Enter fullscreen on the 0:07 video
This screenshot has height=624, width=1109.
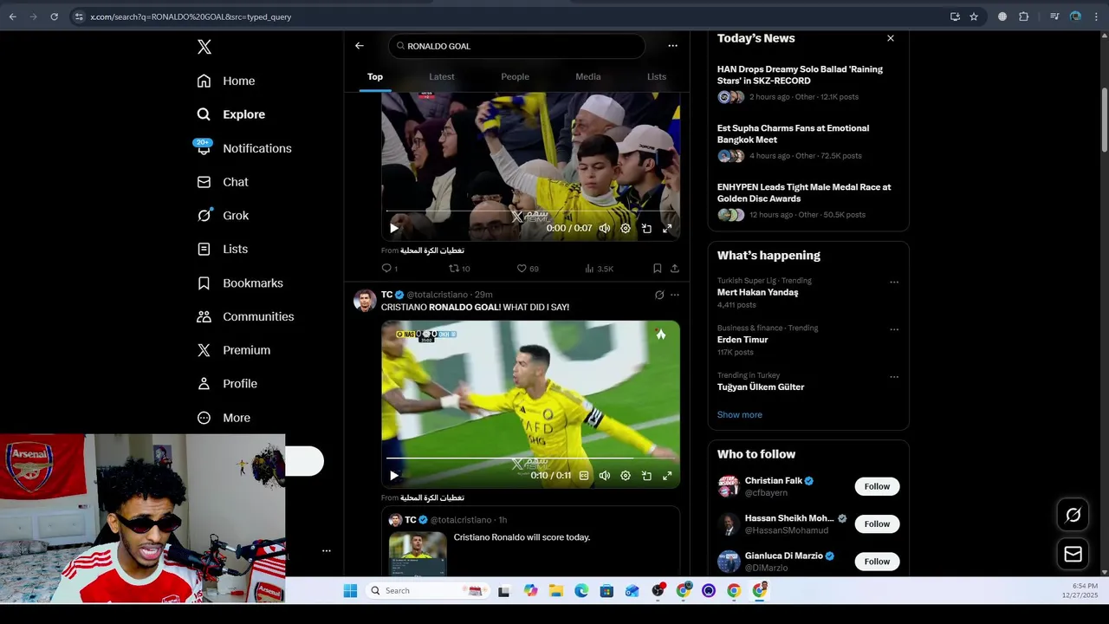point(667,229)
